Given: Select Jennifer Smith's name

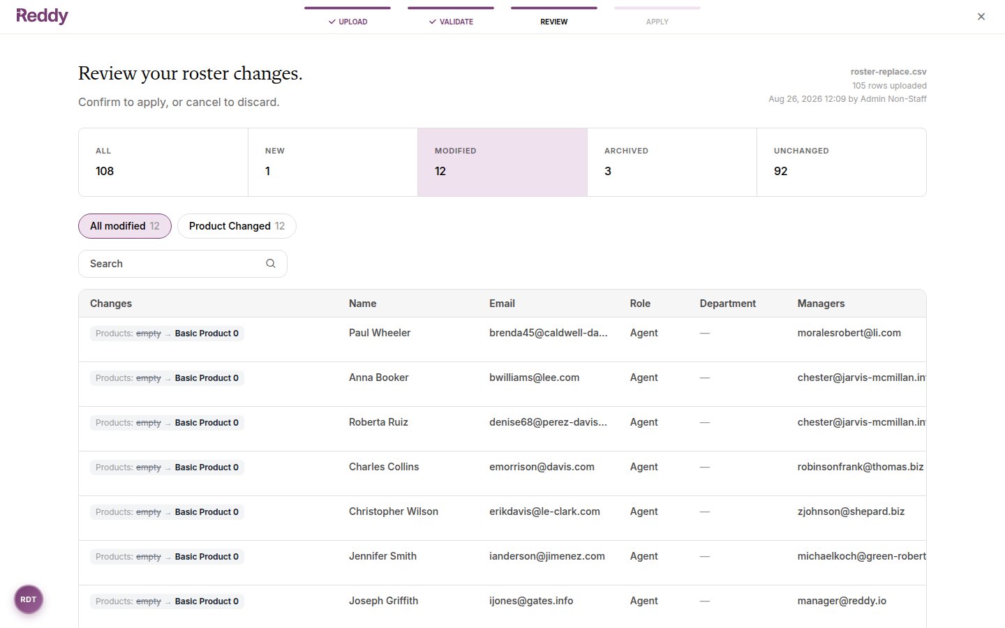Looking at the screenshot, I should coord(382,556).
